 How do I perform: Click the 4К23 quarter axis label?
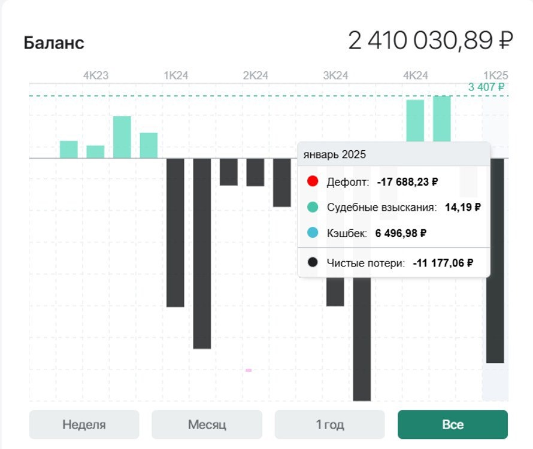coord(96,75)
